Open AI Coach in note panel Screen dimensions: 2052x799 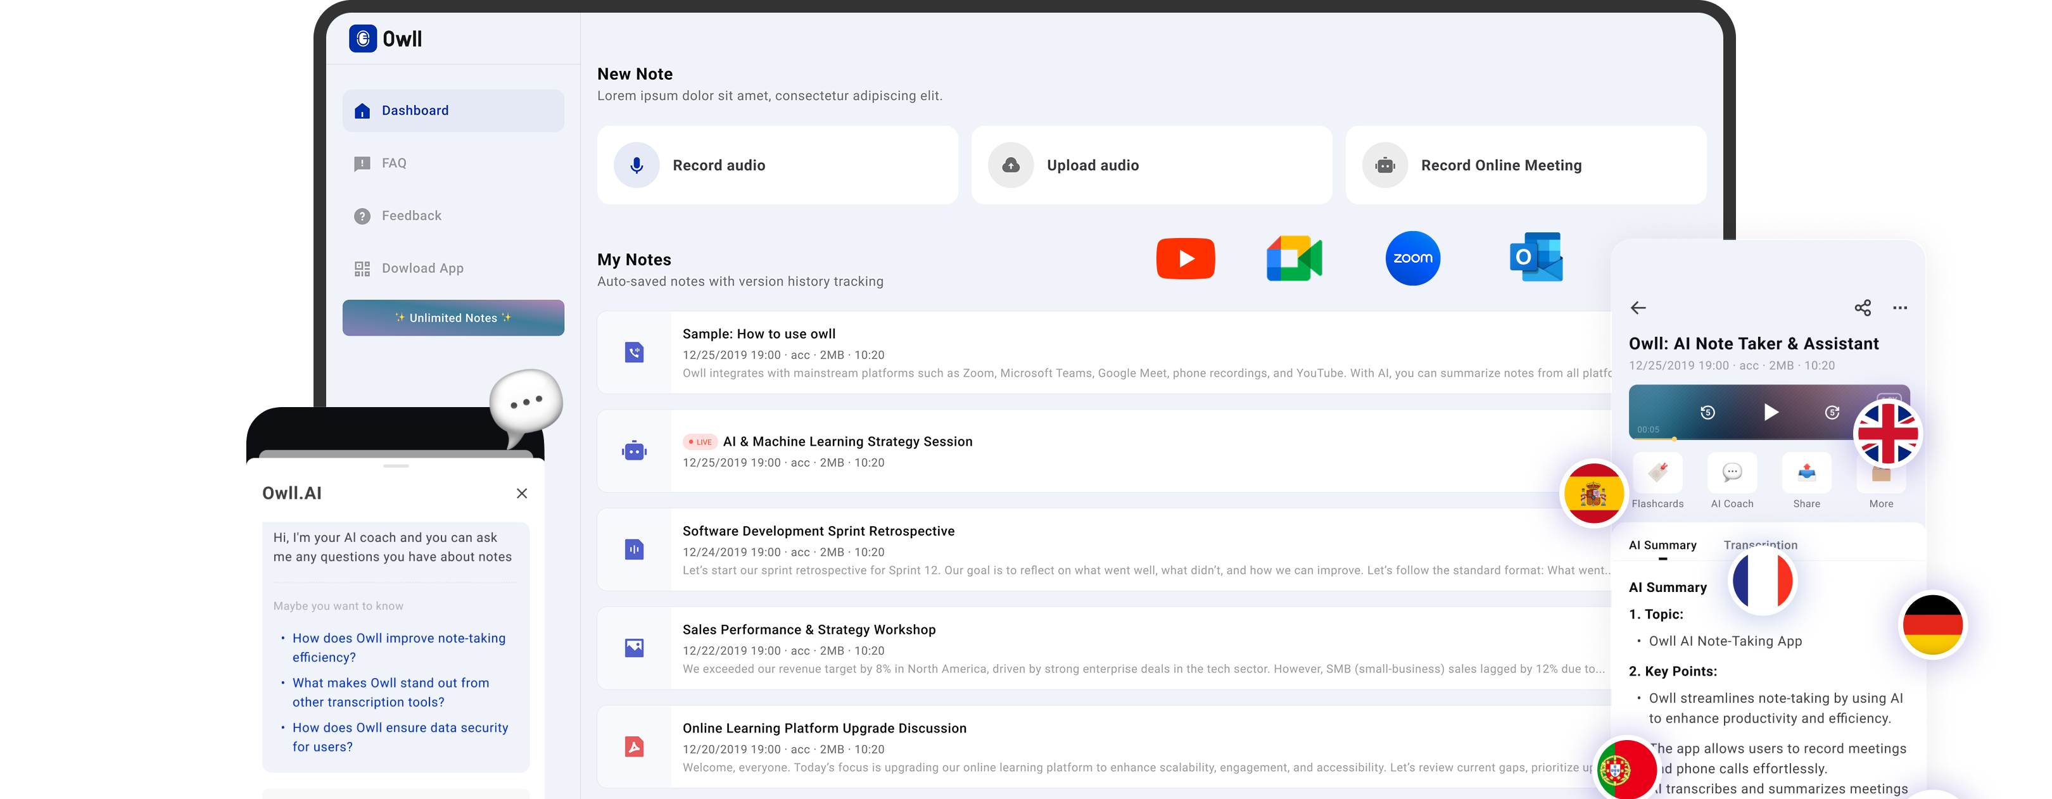click(1733, 481)
